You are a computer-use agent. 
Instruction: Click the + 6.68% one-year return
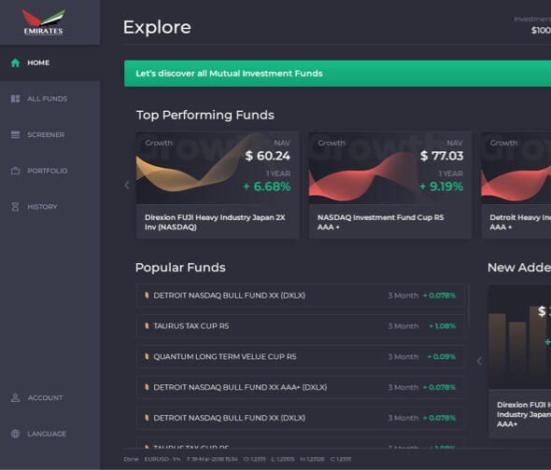coord(267,187)
